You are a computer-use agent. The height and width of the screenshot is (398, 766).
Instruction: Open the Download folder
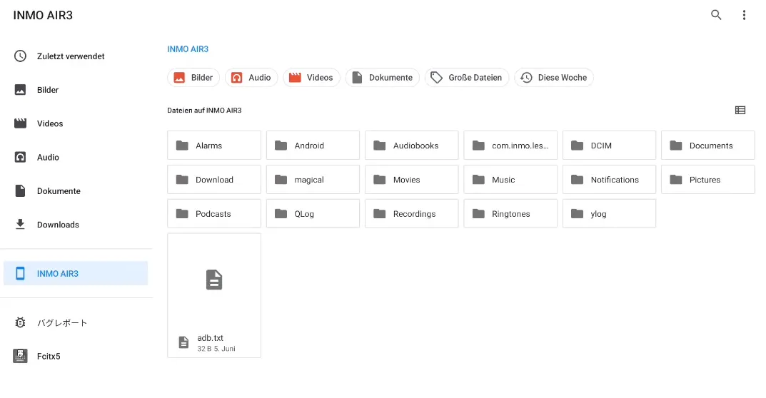pyautogui.click(x=213, y=180)
